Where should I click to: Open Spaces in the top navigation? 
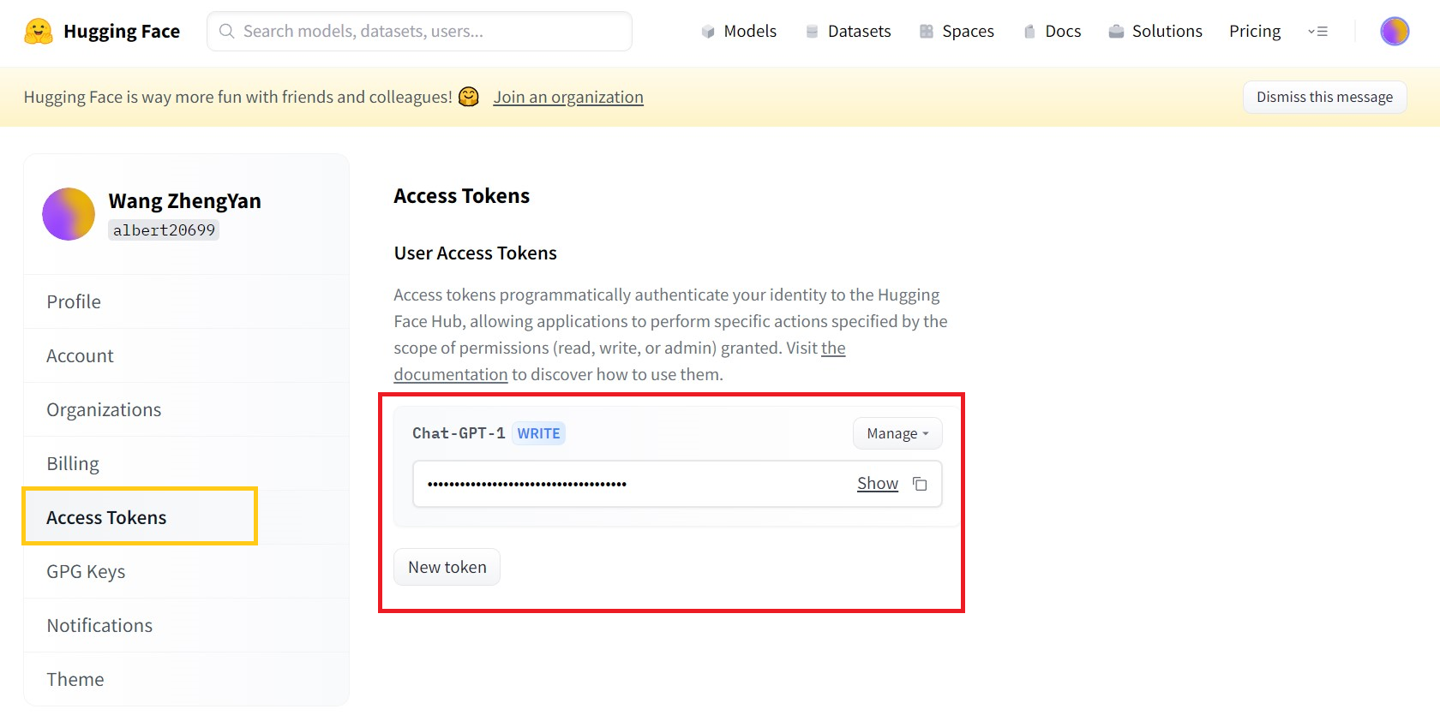(957, 32)
